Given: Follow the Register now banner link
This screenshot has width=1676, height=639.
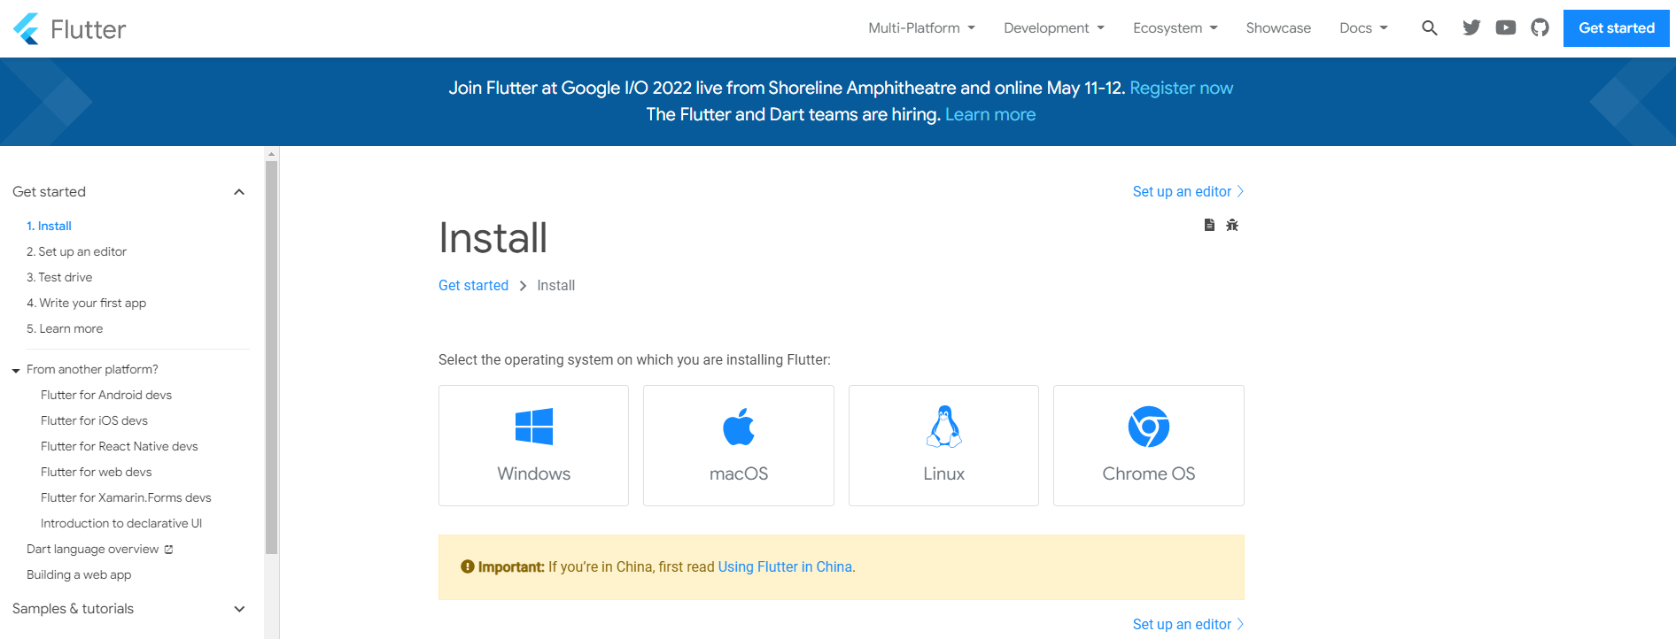Looking at the screenshot, I should coord(1181,88).
